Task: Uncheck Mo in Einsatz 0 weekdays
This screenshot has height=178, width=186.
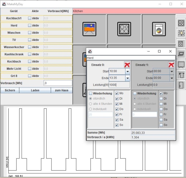Action: coord(117,93)
